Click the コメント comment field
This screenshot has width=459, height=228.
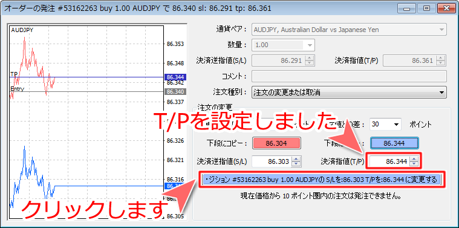tap(349, 76)
